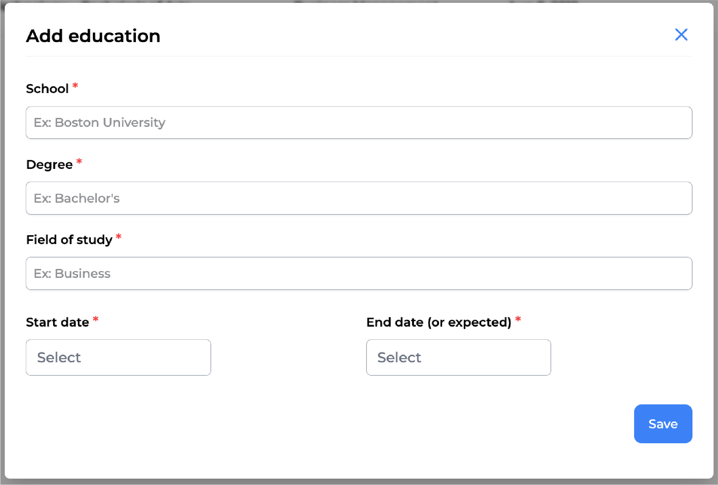Click the Add education title

tap(93, 36)
